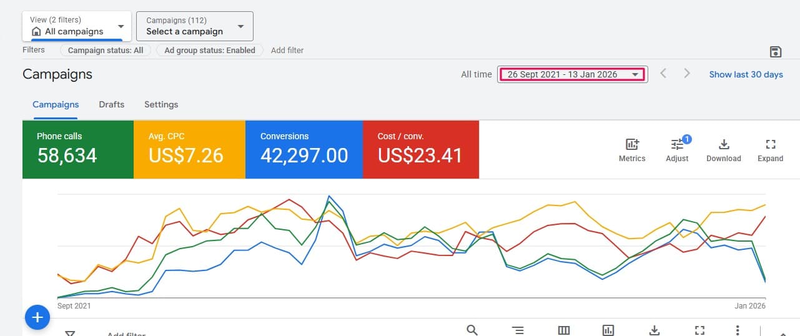The width and height of the screenshot is (800, 336).
Task: Switch to the Campaigns tab
Action: click(x=56, y=104)
